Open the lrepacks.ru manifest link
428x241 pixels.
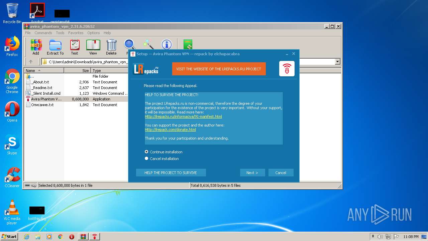coord(183,116)
